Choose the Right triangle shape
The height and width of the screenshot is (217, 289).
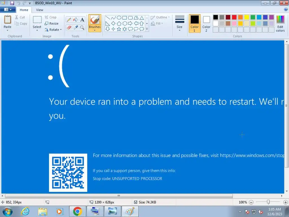pyautogui.click(x=108, y=23)
